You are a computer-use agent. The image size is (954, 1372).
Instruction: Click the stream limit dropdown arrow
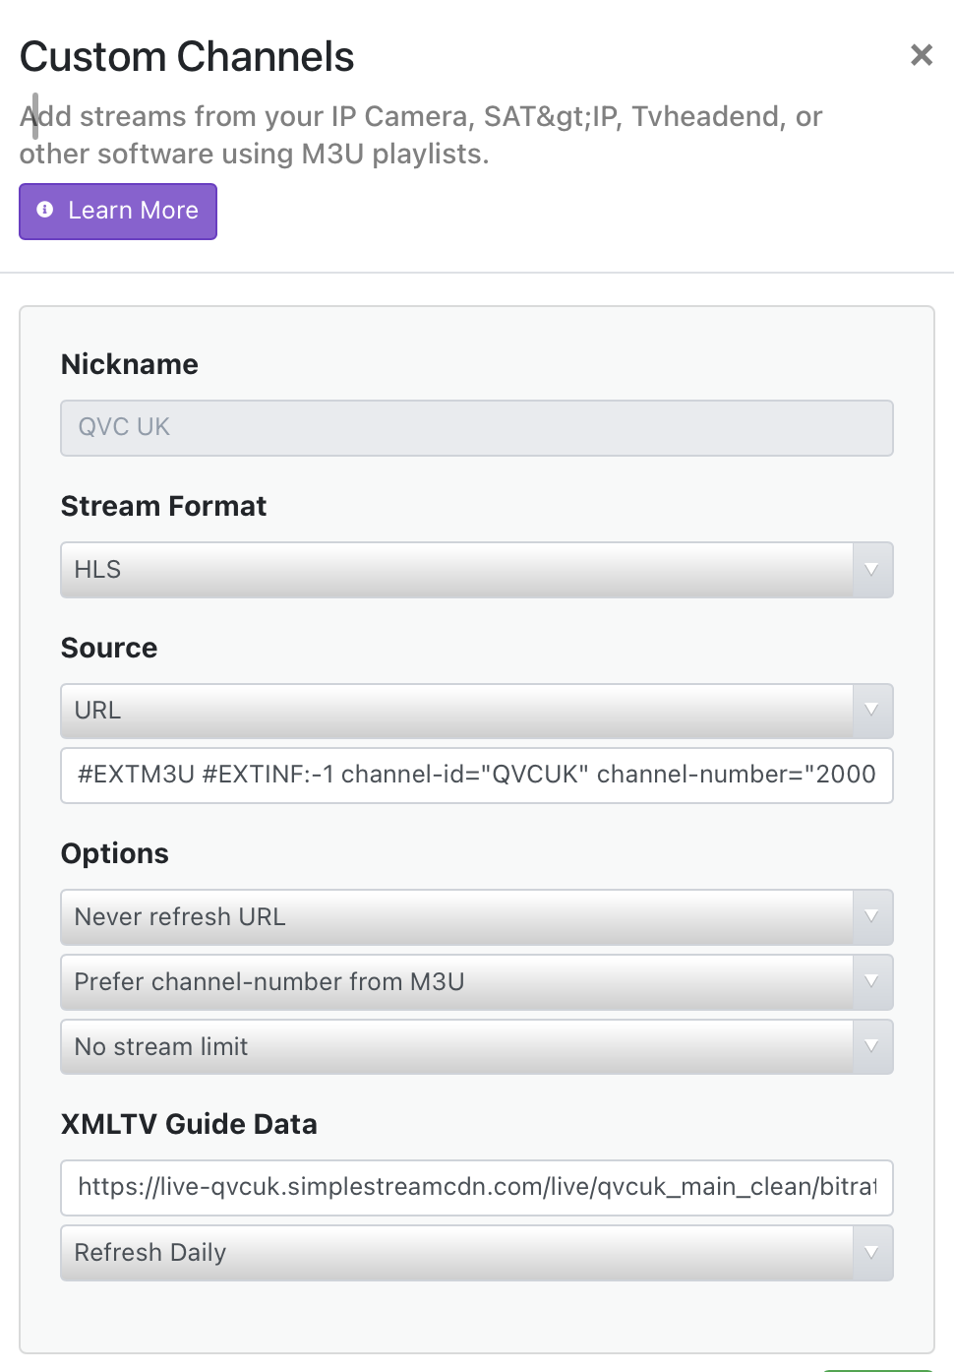coord(871,1047)
